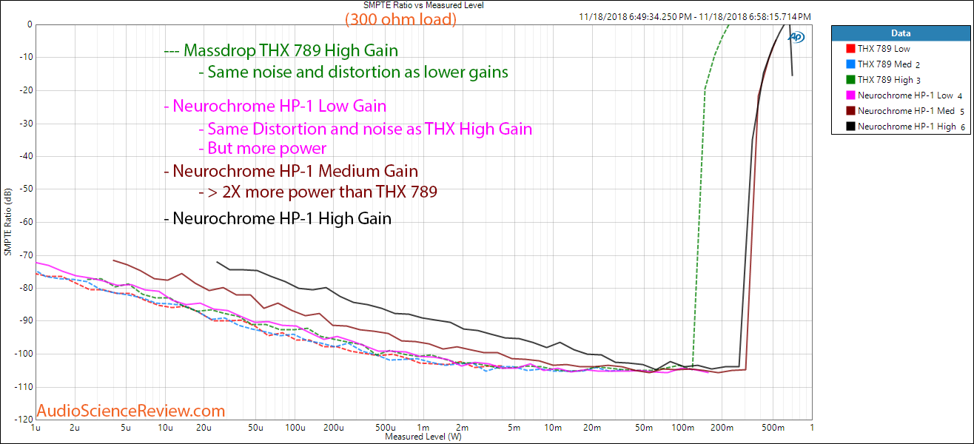Click the Neurochrome HP-1 High Gain annotation
974x444 pixels.
pyautogui.click(x=278, y=218)
